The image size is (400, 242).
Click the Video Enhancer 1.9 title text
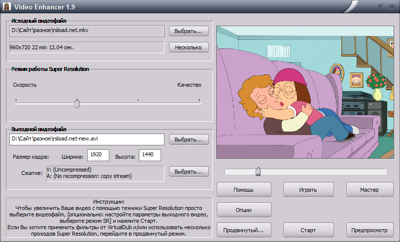tap(45, 7)
